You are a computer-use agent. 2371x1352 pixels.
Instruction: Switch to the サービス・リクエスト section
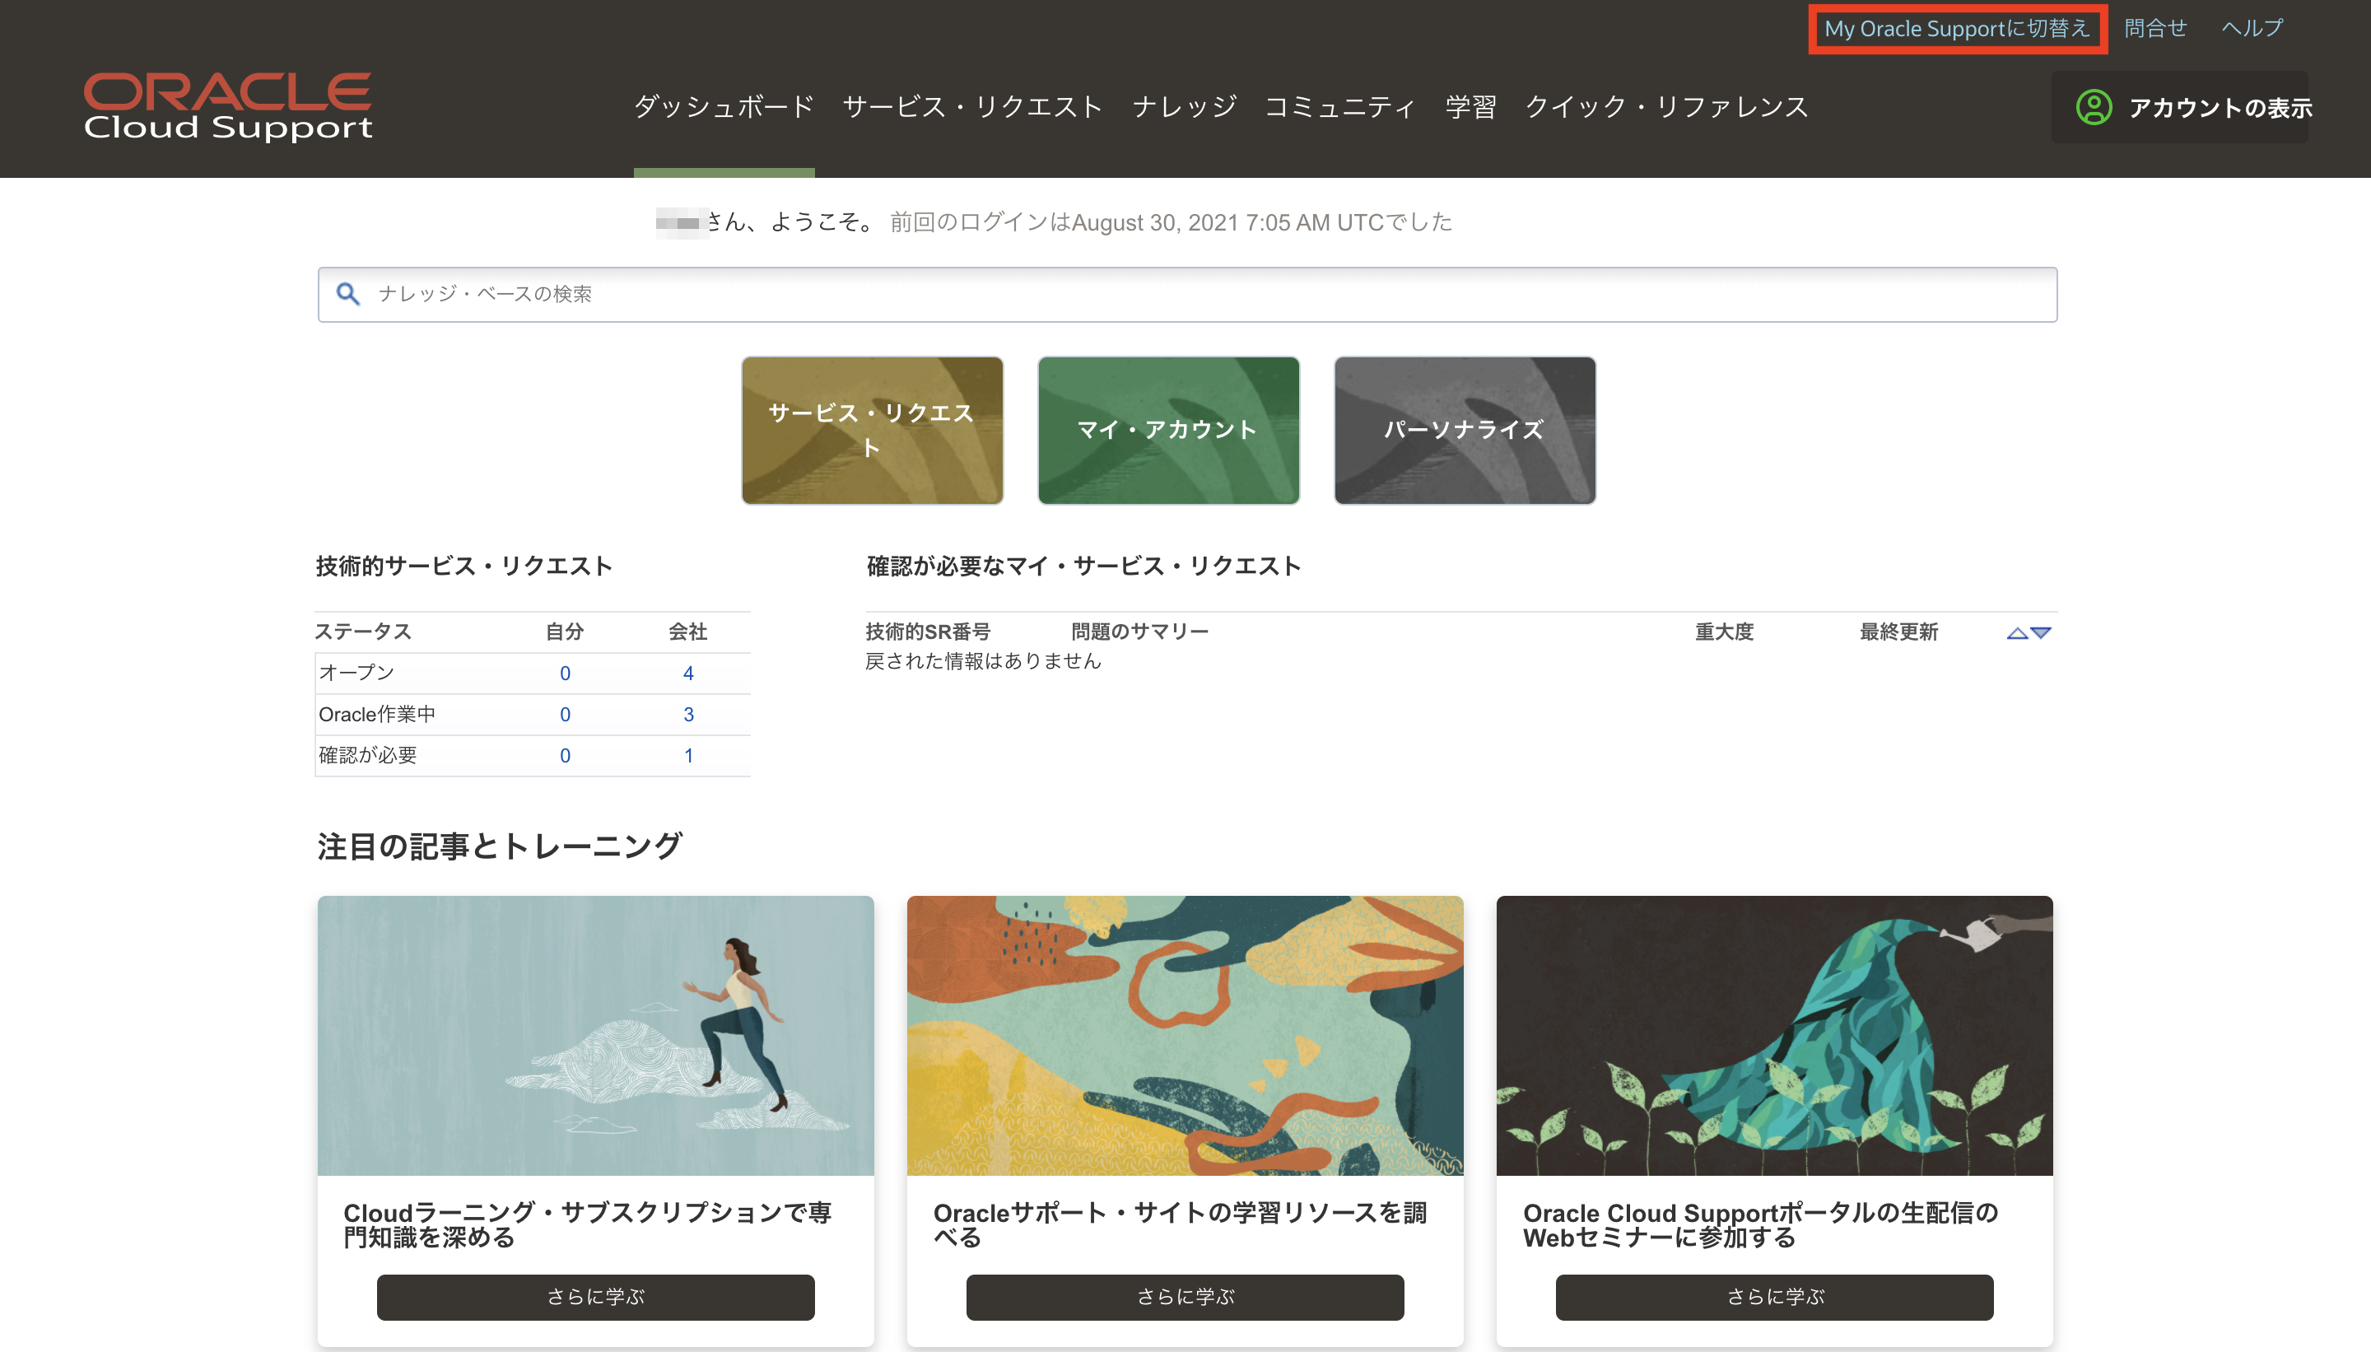tap(972, 106)
